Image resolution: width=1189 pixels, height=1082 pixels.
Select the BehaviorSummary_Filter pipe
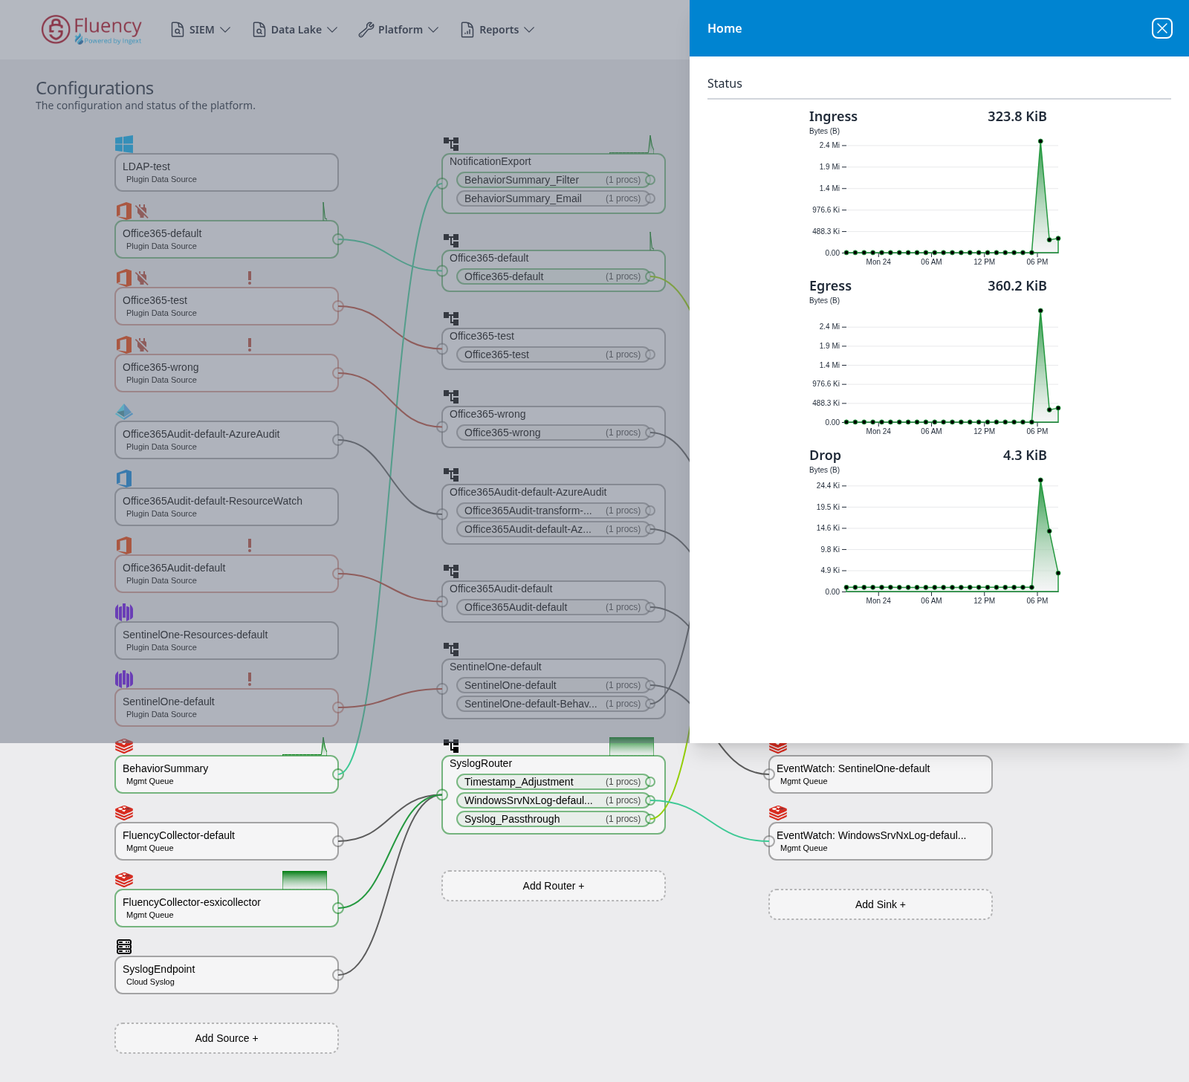pyautogui.click(x=553, y=180)
